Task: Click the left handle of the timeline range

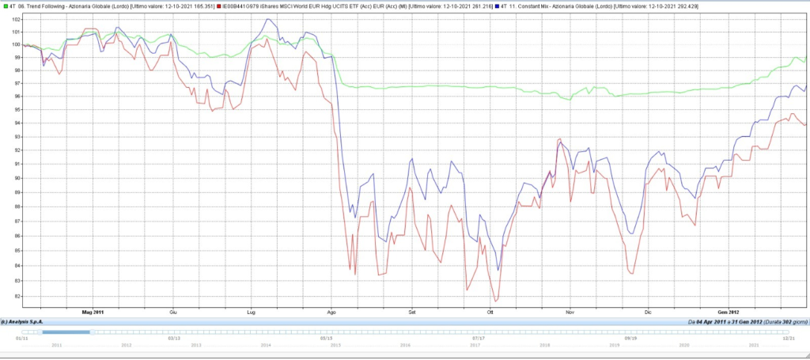Action: 40,332
